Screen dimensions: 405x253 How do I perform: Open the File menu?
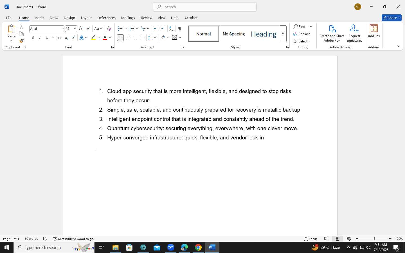[x=9, y=18]
